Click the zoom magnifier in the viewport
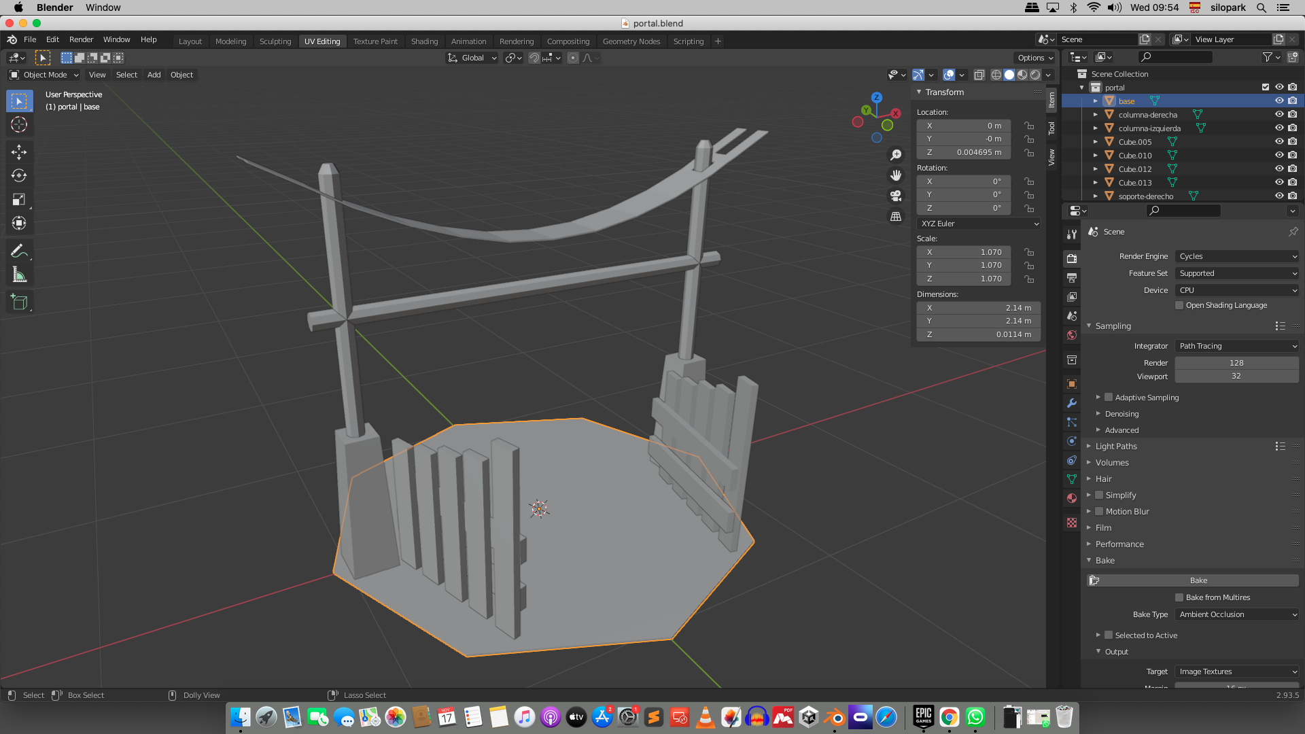Screen dimensions: 1305x734 [896, 154]
